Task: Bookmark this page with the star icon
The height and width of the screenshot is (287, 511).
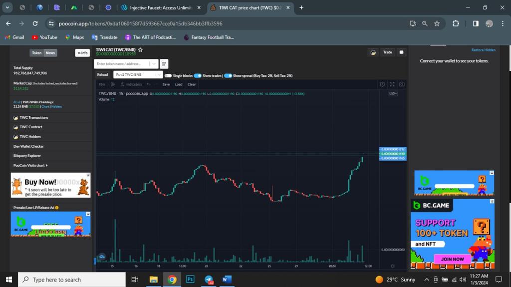Action: click(437, 23)
